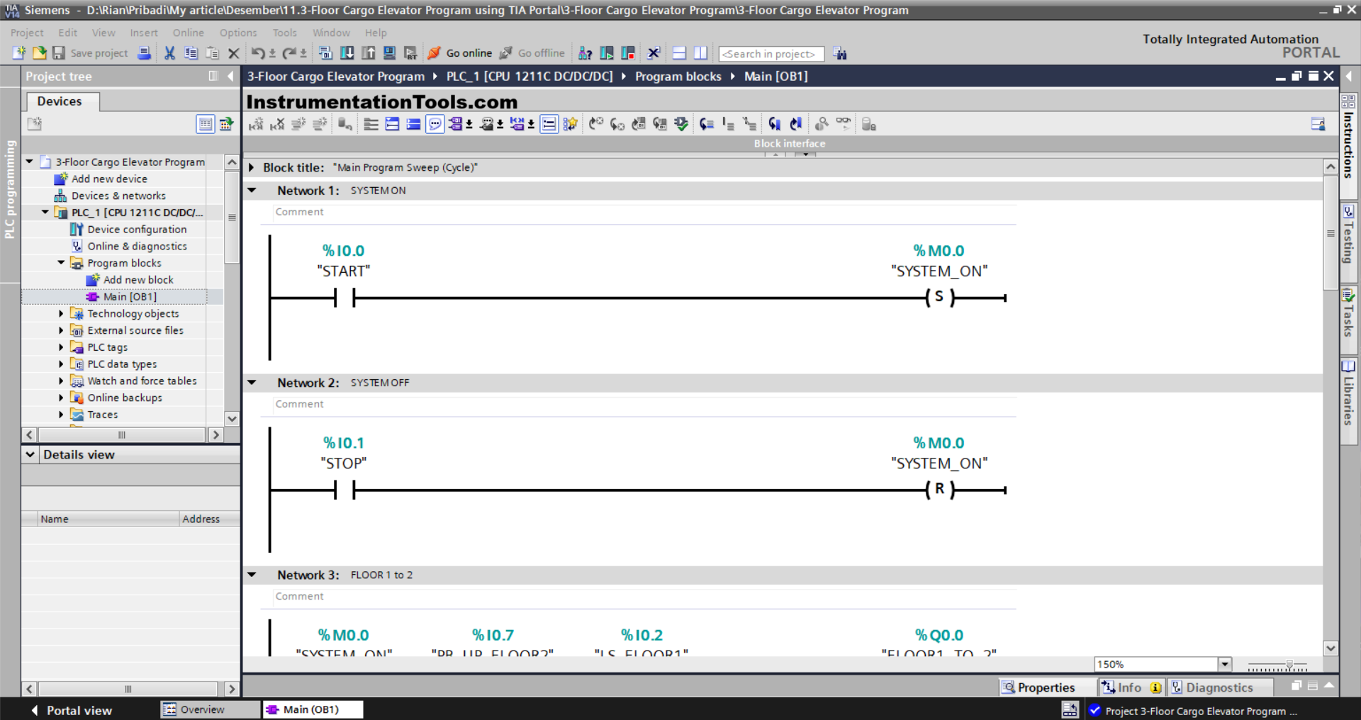This screenshot has height=720, width=1361.
Task: Click the Delete X icon
Action: [x=234, y=53]
